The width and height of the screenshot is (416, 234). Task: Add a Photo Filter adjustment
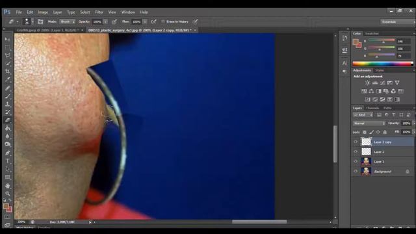(386, 91)
